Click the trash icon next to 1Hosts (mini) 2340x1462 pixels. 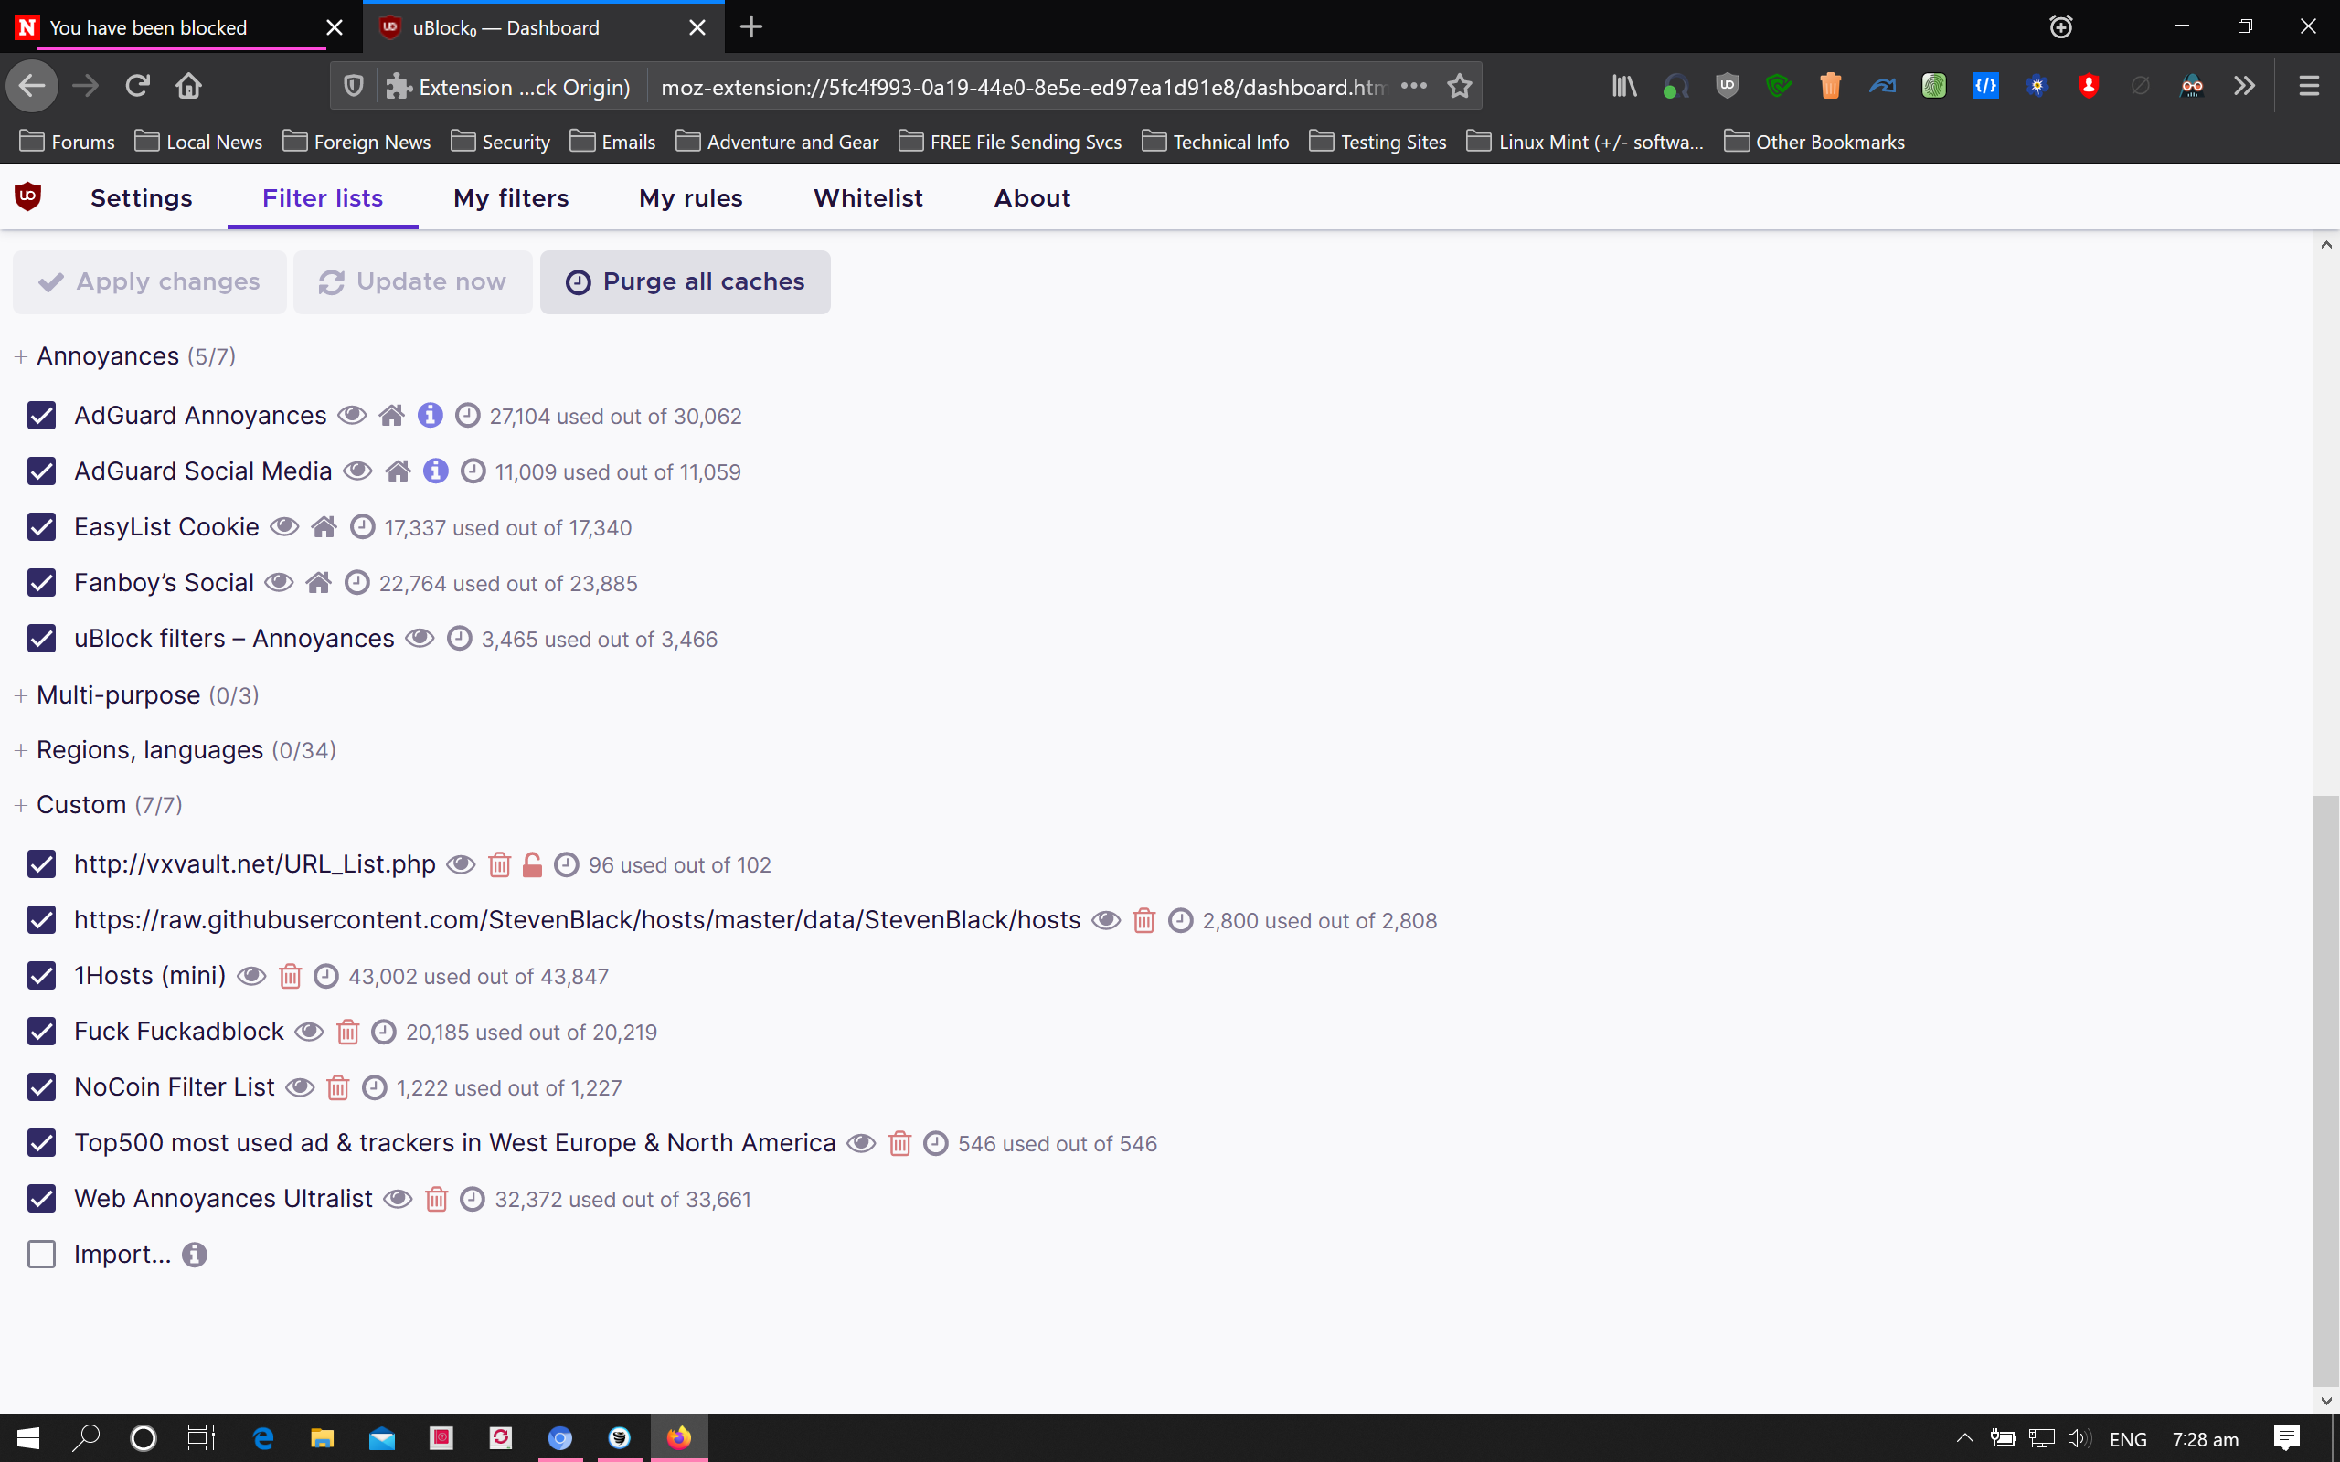(290, 977)
